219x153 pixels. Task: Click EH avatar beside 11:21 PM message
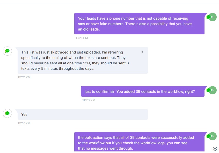tap(213, 17)
